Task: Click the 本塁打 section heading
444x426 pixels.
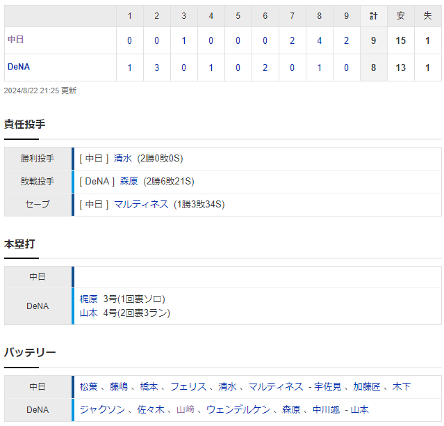Action: pyautogui.click(x=19, y=244)
